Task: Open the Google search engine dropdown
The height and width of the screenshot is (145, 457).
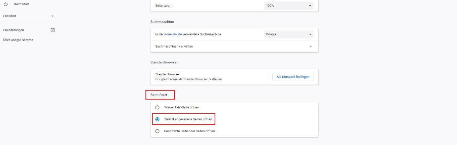Action: 289,34
